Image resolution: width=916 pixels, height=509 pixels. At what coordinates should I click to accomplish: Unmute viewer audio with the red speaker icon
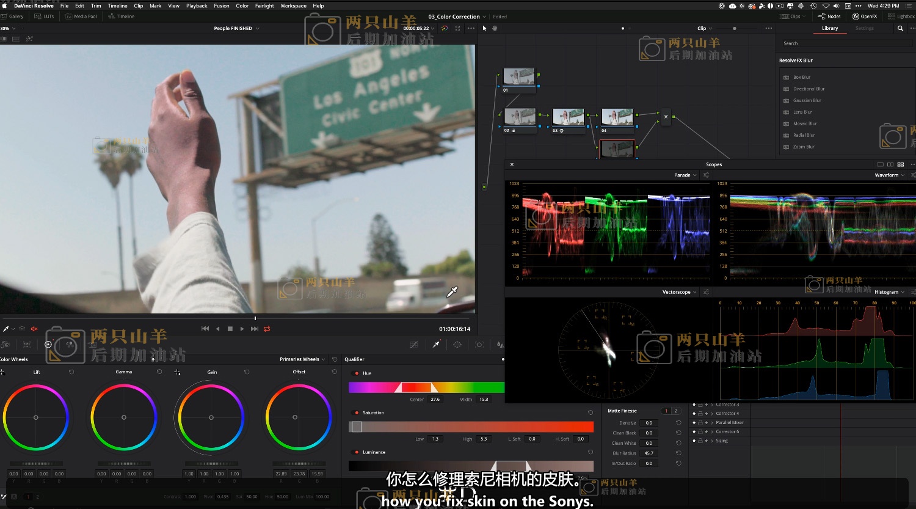point(34,329)
